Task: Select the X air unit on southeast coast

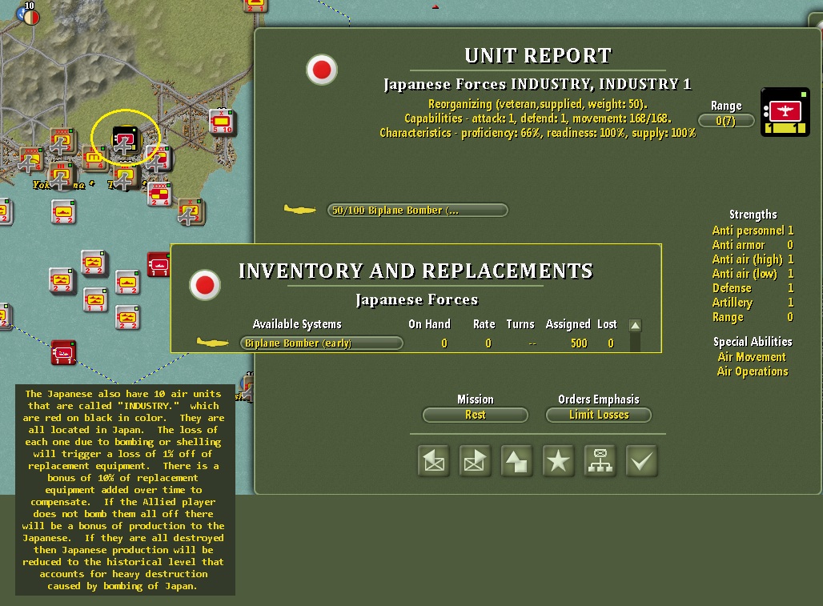Action: coord(191,211)
